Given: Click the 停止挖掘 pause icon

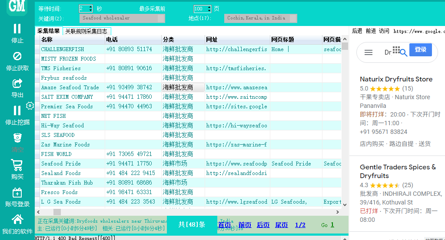Looking at the screenshot, I should click(17, 110).
